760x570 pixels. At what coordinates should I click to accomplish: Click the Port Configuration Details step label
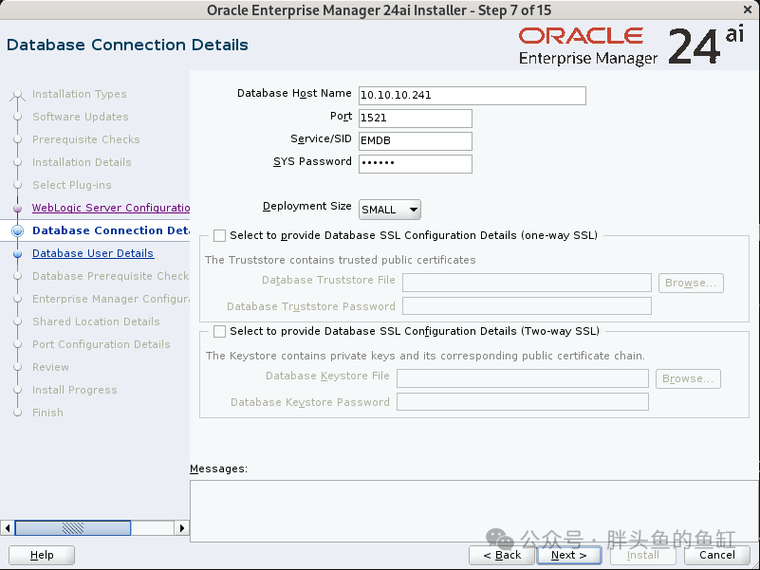click(x=102, y=344)
